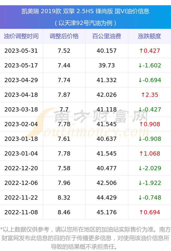Viewport: 171px width, 251px height.
Task: Click the 涨跌额度 column header
Action: [149, 36]
